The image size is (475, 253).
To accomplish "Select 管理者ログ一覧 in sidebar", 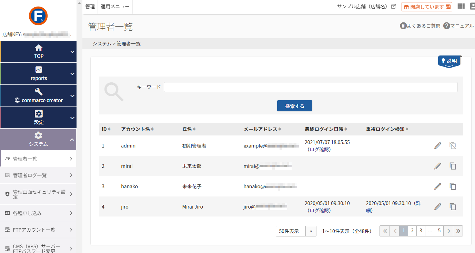I will coord(38,175).
